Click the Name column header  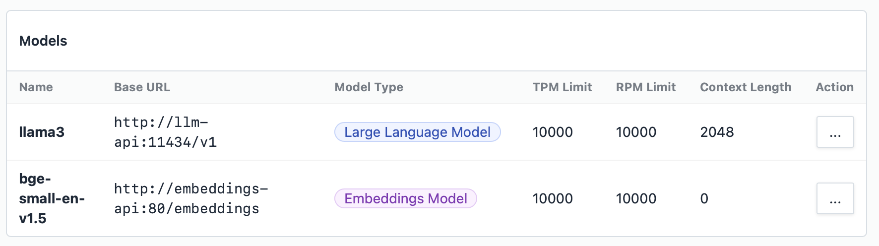(x=36, y=87)
